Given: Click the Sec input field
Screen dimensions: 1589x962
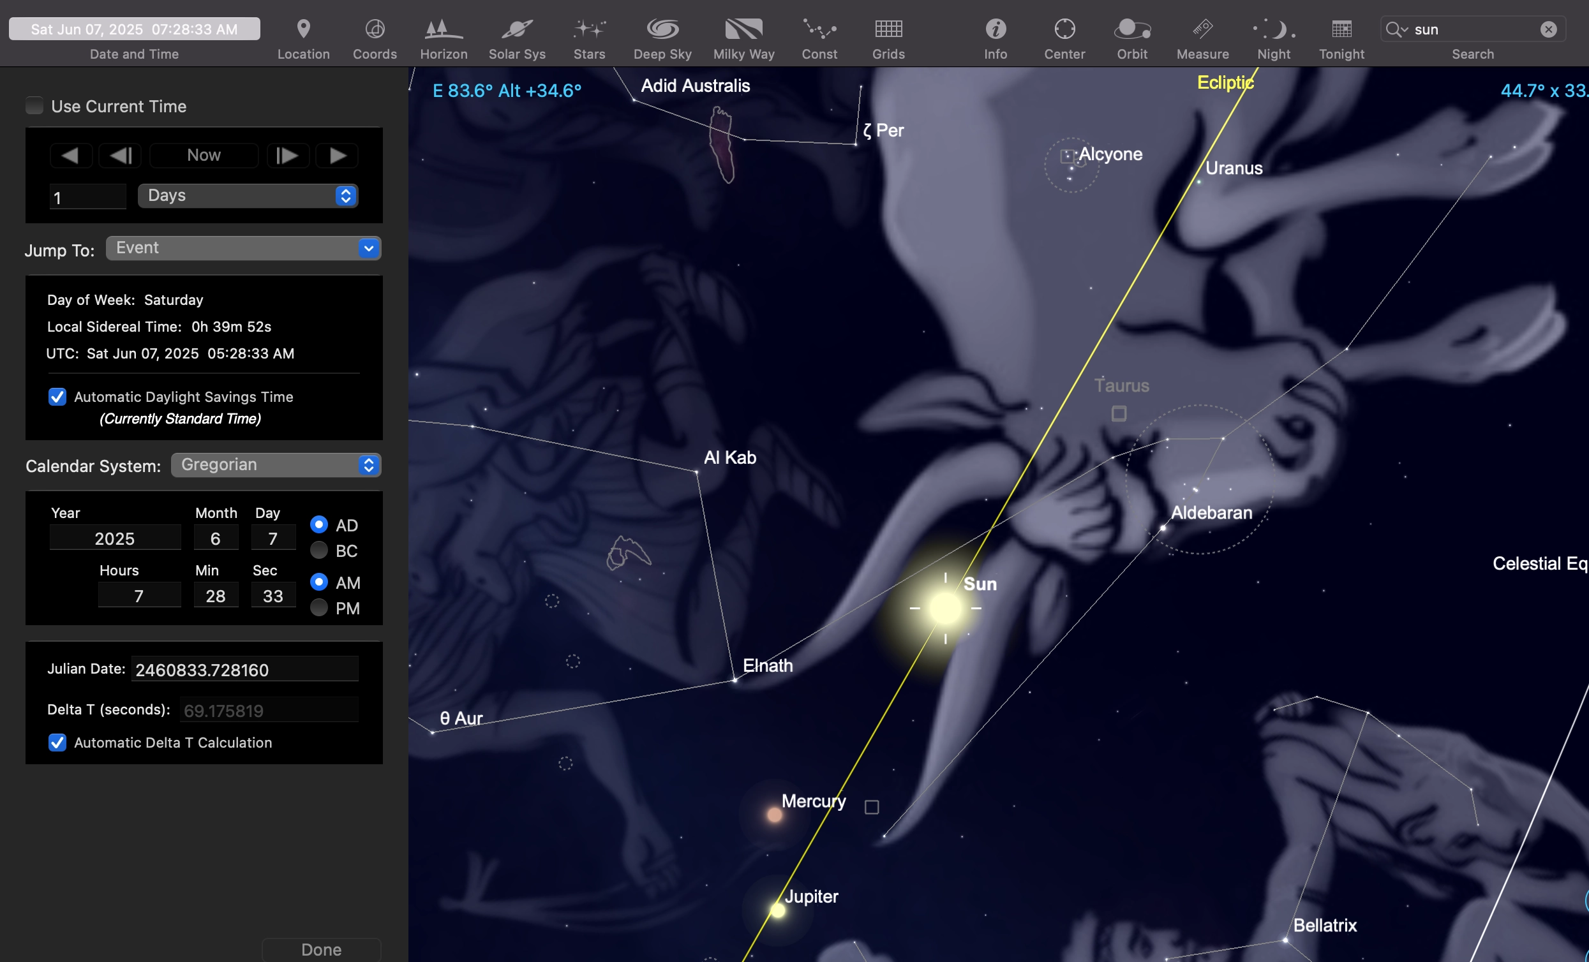Looking at the screenshot, I should (272, 595).
